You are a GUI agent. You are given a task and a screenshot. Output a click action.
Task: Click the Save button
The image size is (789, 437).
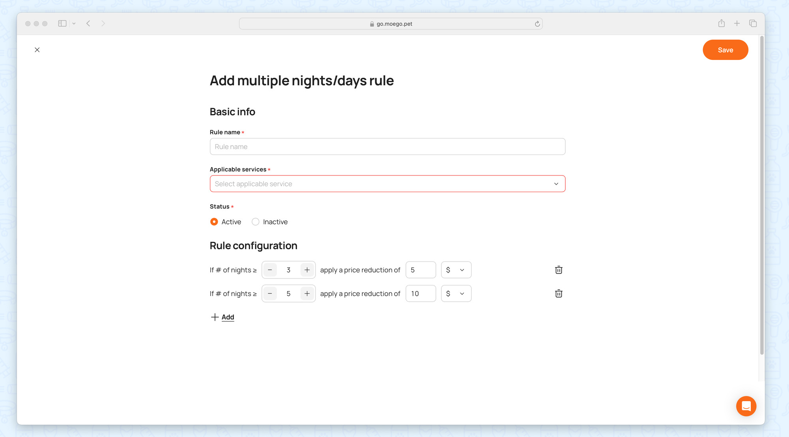coord(725,50)
